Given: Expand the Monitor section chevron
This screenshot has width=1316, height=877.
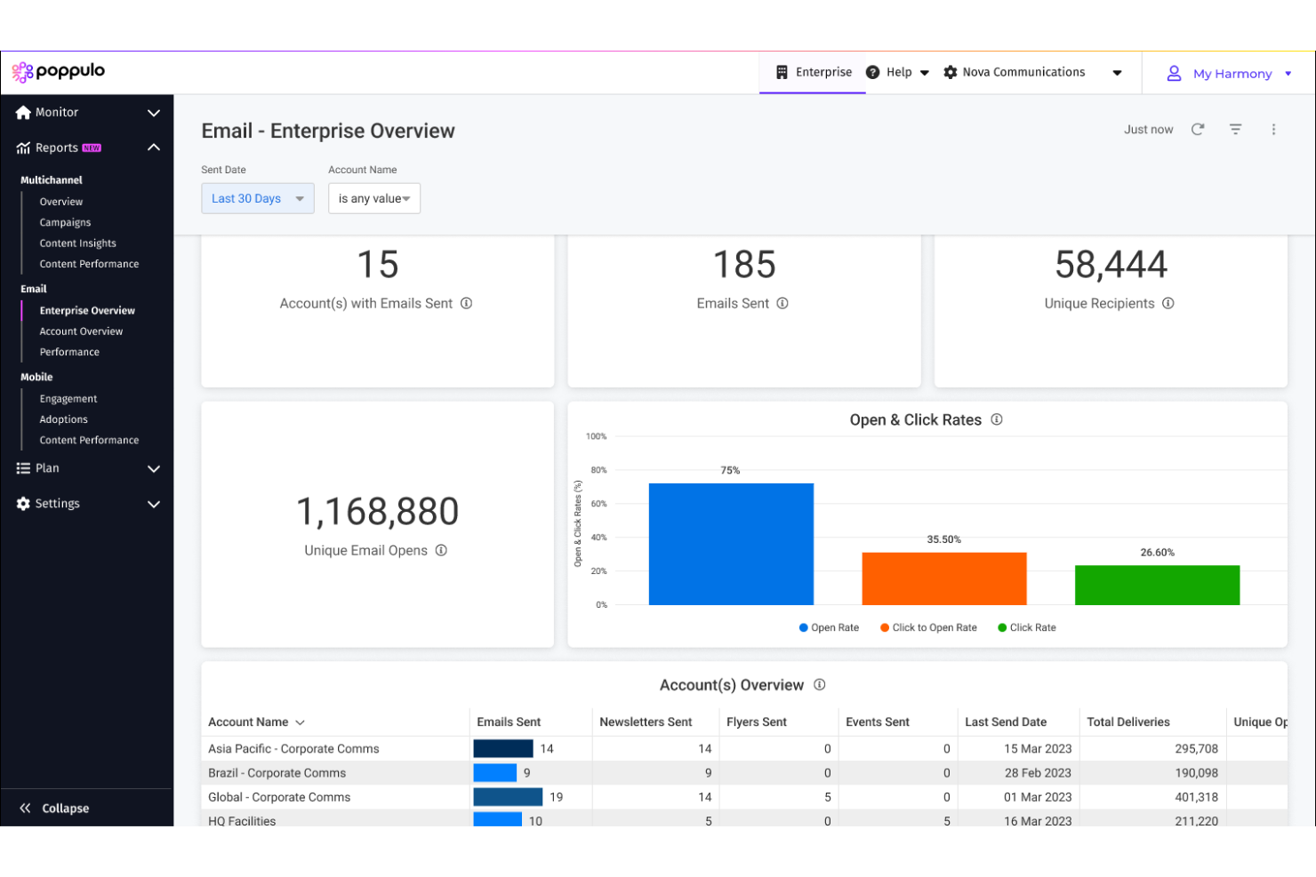Looking at the screenshot, I should [x=154, y=113].
